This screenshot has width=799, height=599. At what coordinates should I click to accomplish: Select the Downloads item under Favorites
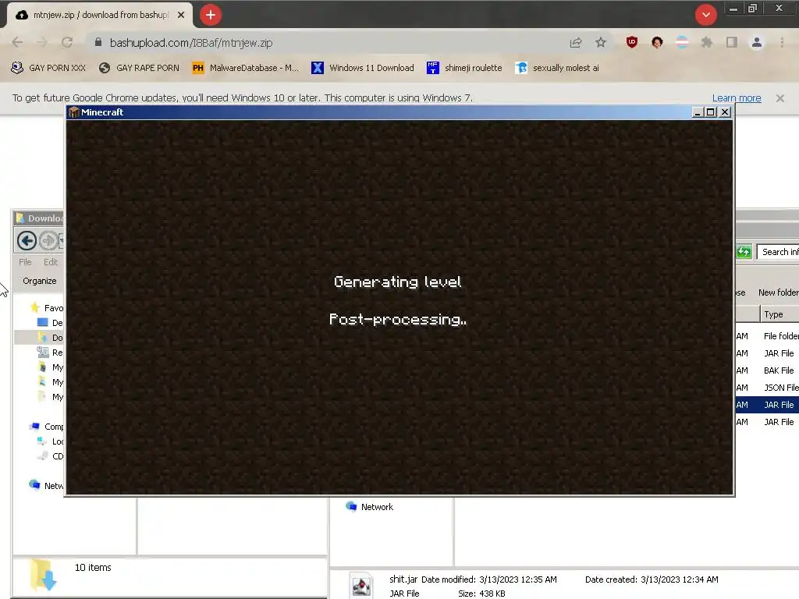click(x=50, y=338)
